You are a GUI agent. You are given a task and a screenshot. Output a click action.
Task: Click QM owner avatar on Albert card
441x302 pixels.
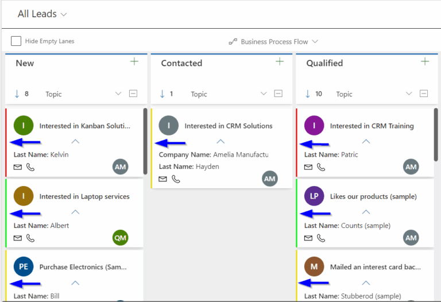pyautogui.click(x=121, y=238)
